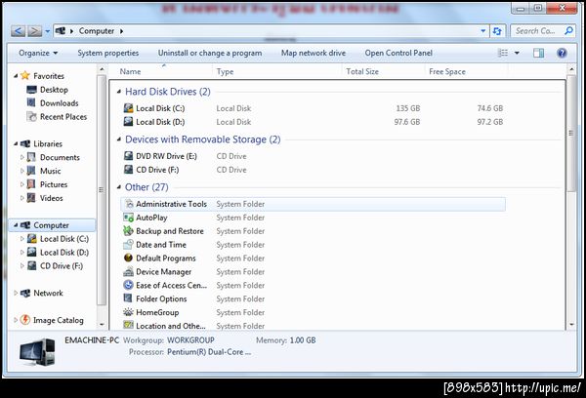The height and width of the screenshot is (398, 586).
Task: Collapse the Other (27) group
Action: (119, 187)
